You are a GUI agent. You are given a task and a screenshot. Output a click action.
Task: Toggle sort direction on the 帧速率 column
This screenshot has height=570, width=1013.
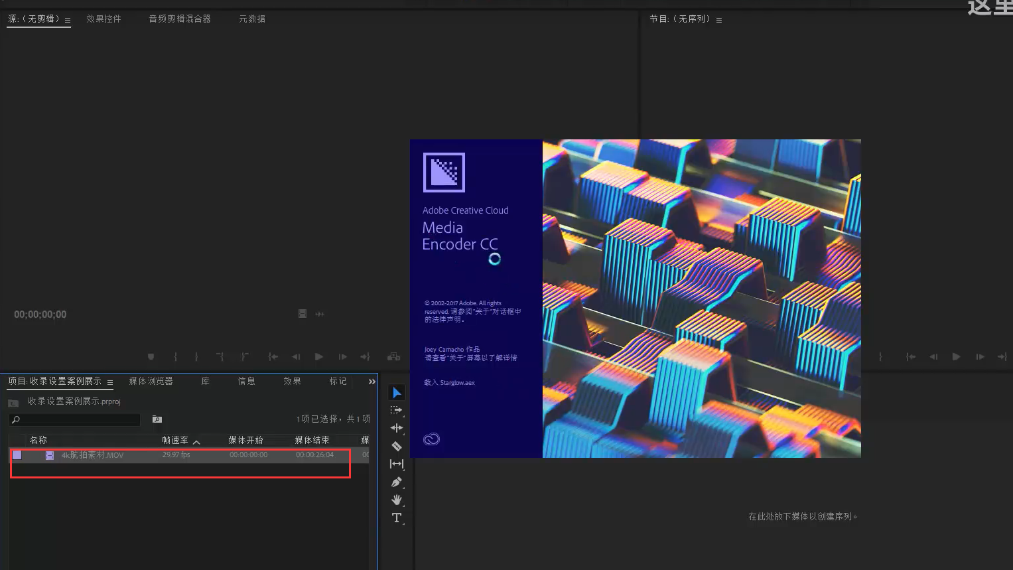[x=196, y=440]
